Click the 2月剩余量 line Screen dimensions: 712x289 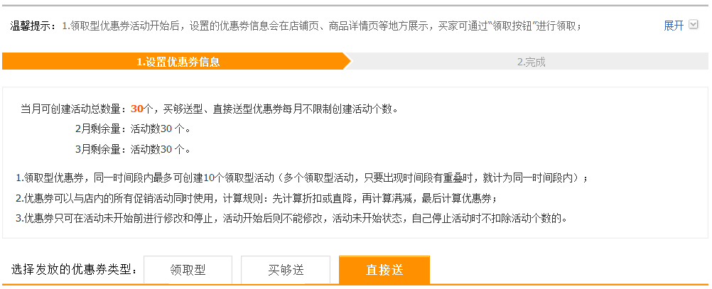pos(132,129)
